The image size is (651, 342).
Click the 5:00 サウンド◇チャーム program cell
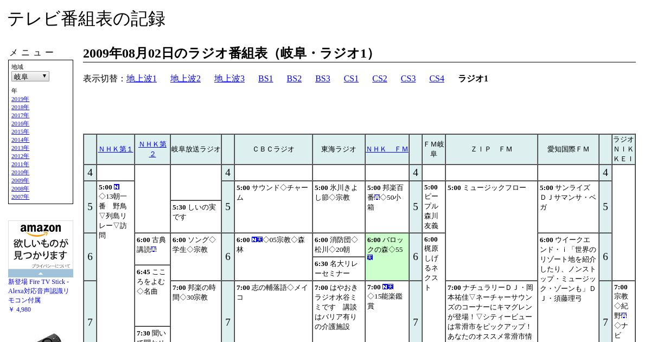[273, 207]
